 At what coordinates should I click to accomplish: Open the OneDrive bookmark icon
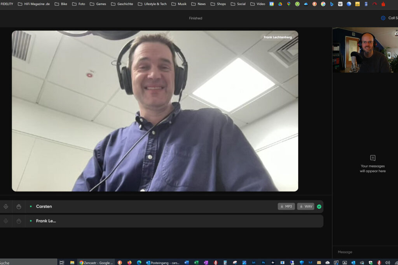(x=305, y=4)
